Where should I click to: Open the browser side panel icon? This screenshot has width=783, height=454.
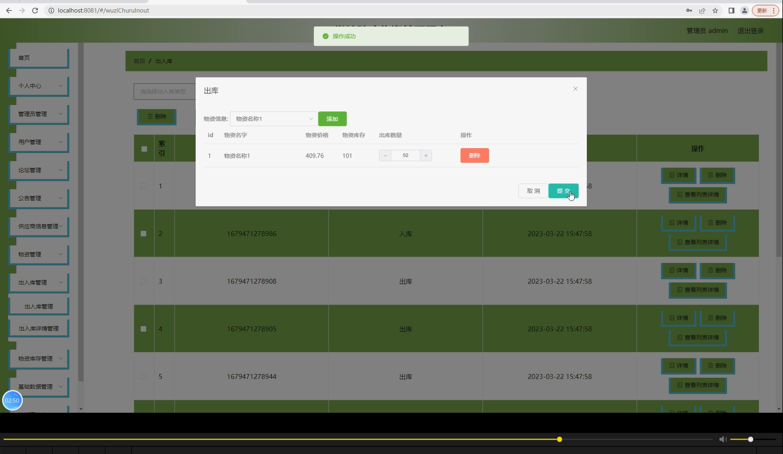[731, 10]
